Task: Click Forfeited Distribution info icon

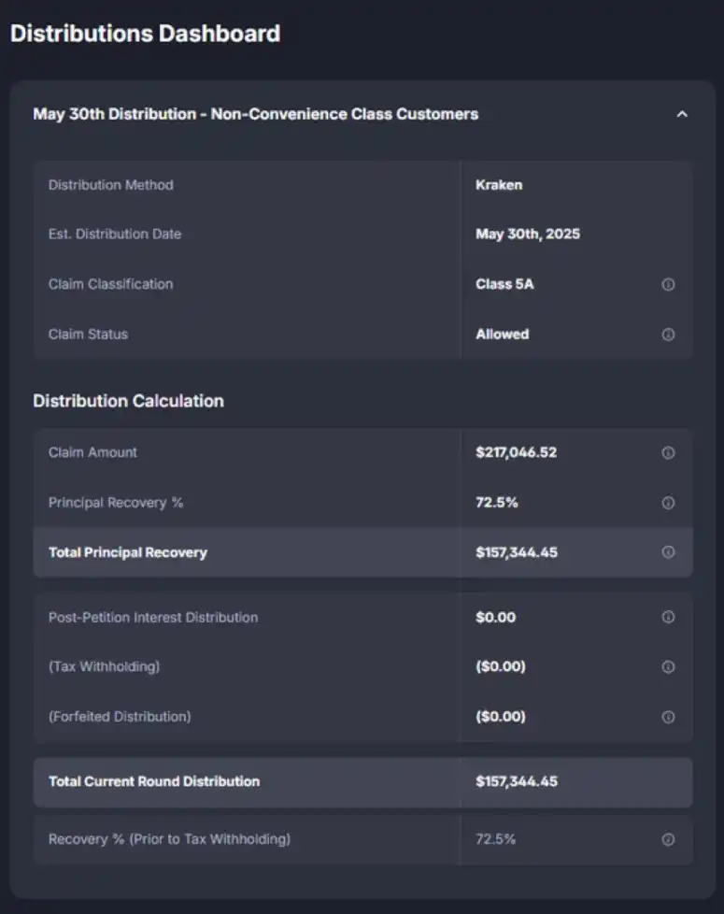Action: [668, 717]
